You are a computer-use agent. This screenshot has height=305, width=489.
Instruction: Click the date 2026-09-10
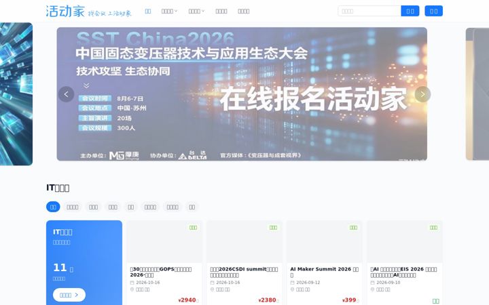tap(388, 283)
